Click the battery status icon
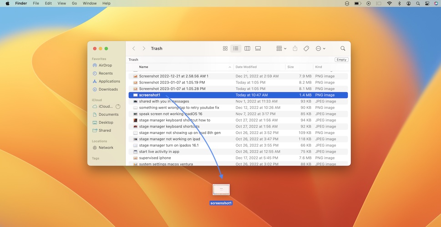441x227 pixels. (357, 3)
